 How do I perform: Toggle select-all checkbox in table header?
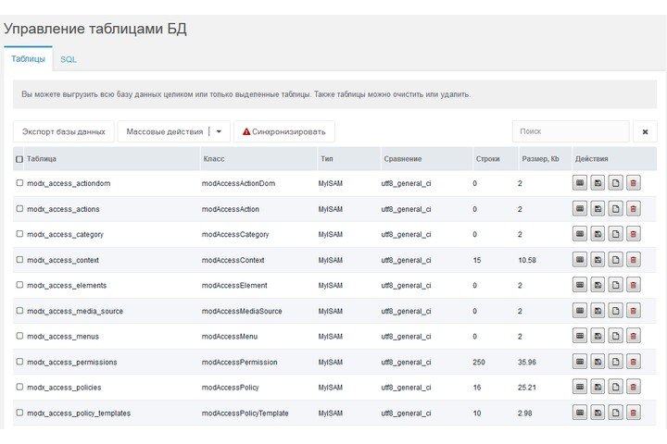click(19, 159)
